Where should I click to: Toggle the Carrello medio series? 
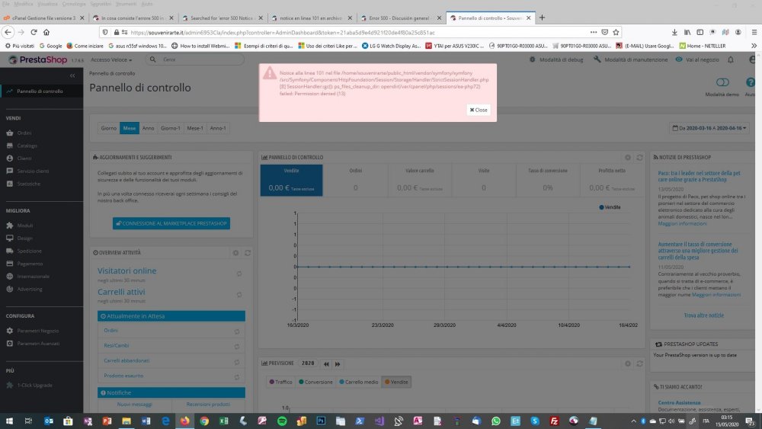click(x=359, y=382)
